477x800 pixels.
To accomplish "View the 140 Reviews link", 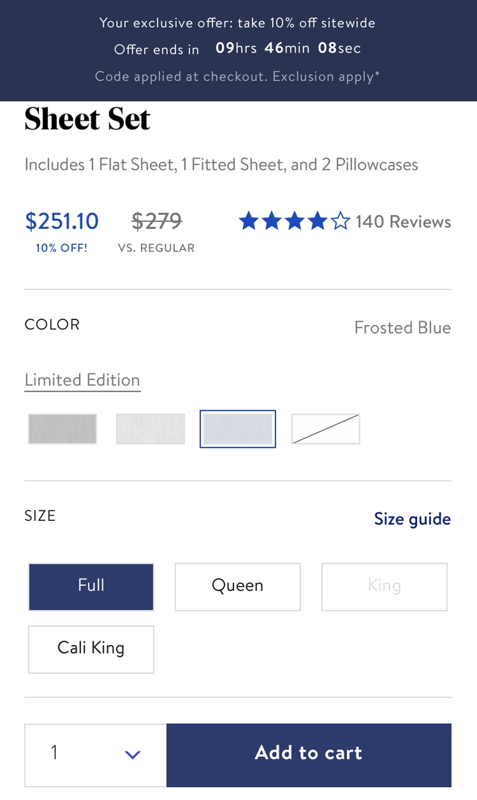I will [403, 222].
